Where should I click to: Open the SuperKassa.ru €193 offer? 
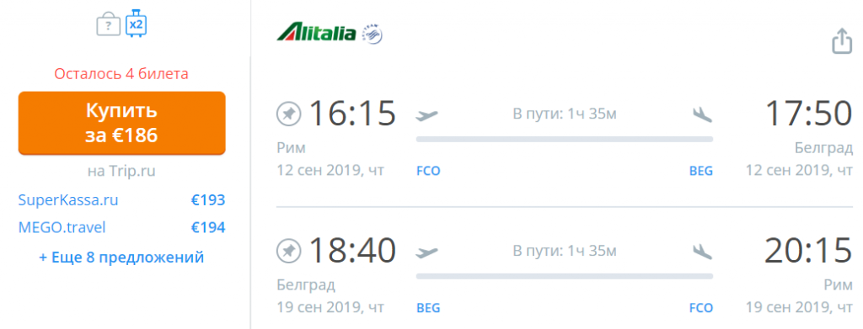[121, 200]
